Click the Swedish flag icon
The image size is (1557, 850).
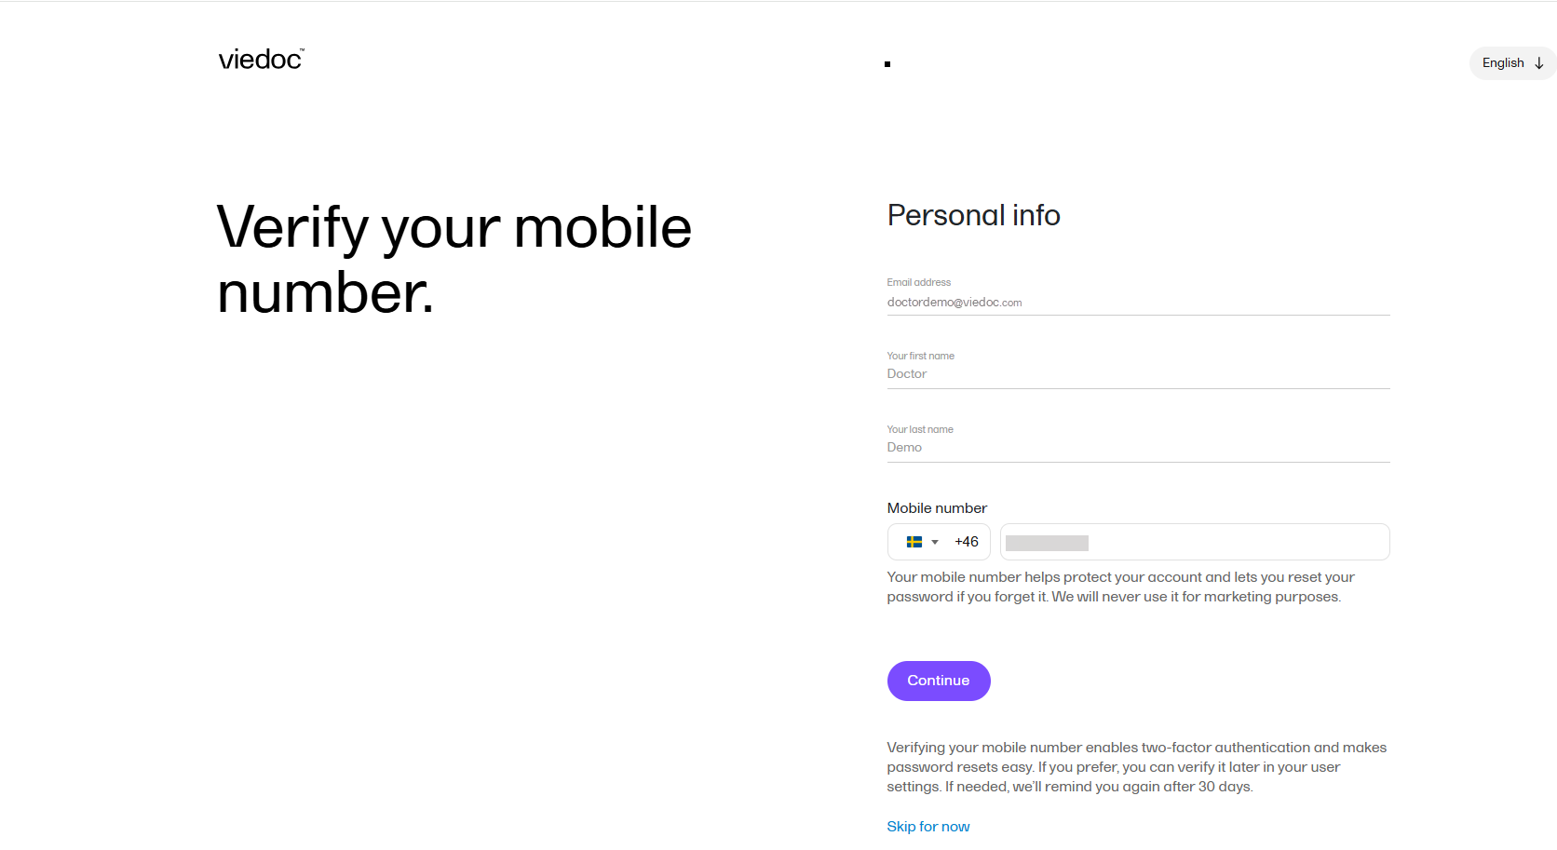(914, 542)
